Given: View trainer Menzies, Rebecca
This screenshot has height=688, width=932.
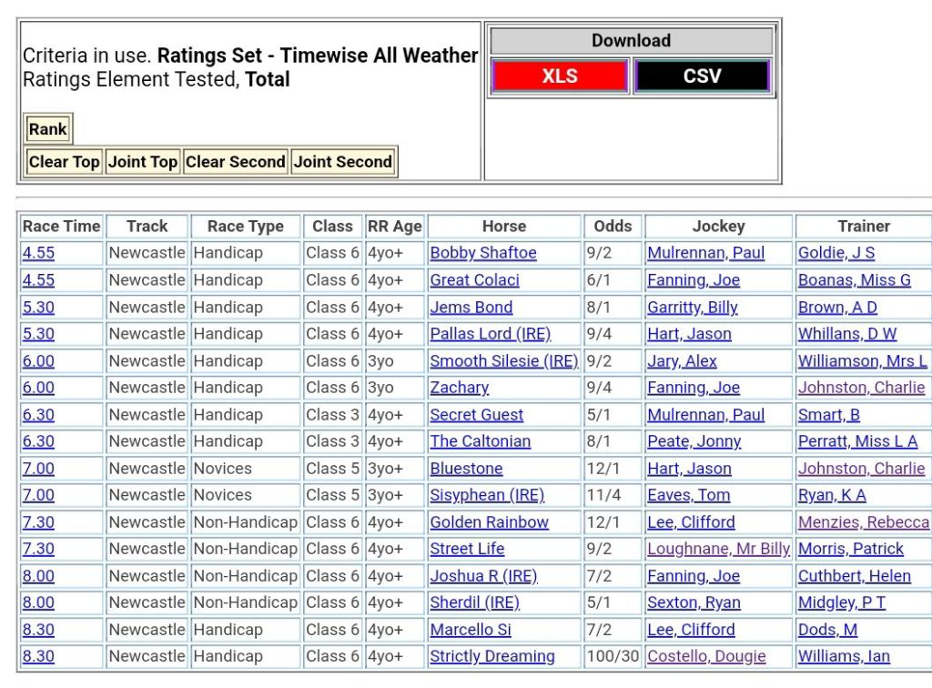Looking at the screenshot, I should [863, 522].
